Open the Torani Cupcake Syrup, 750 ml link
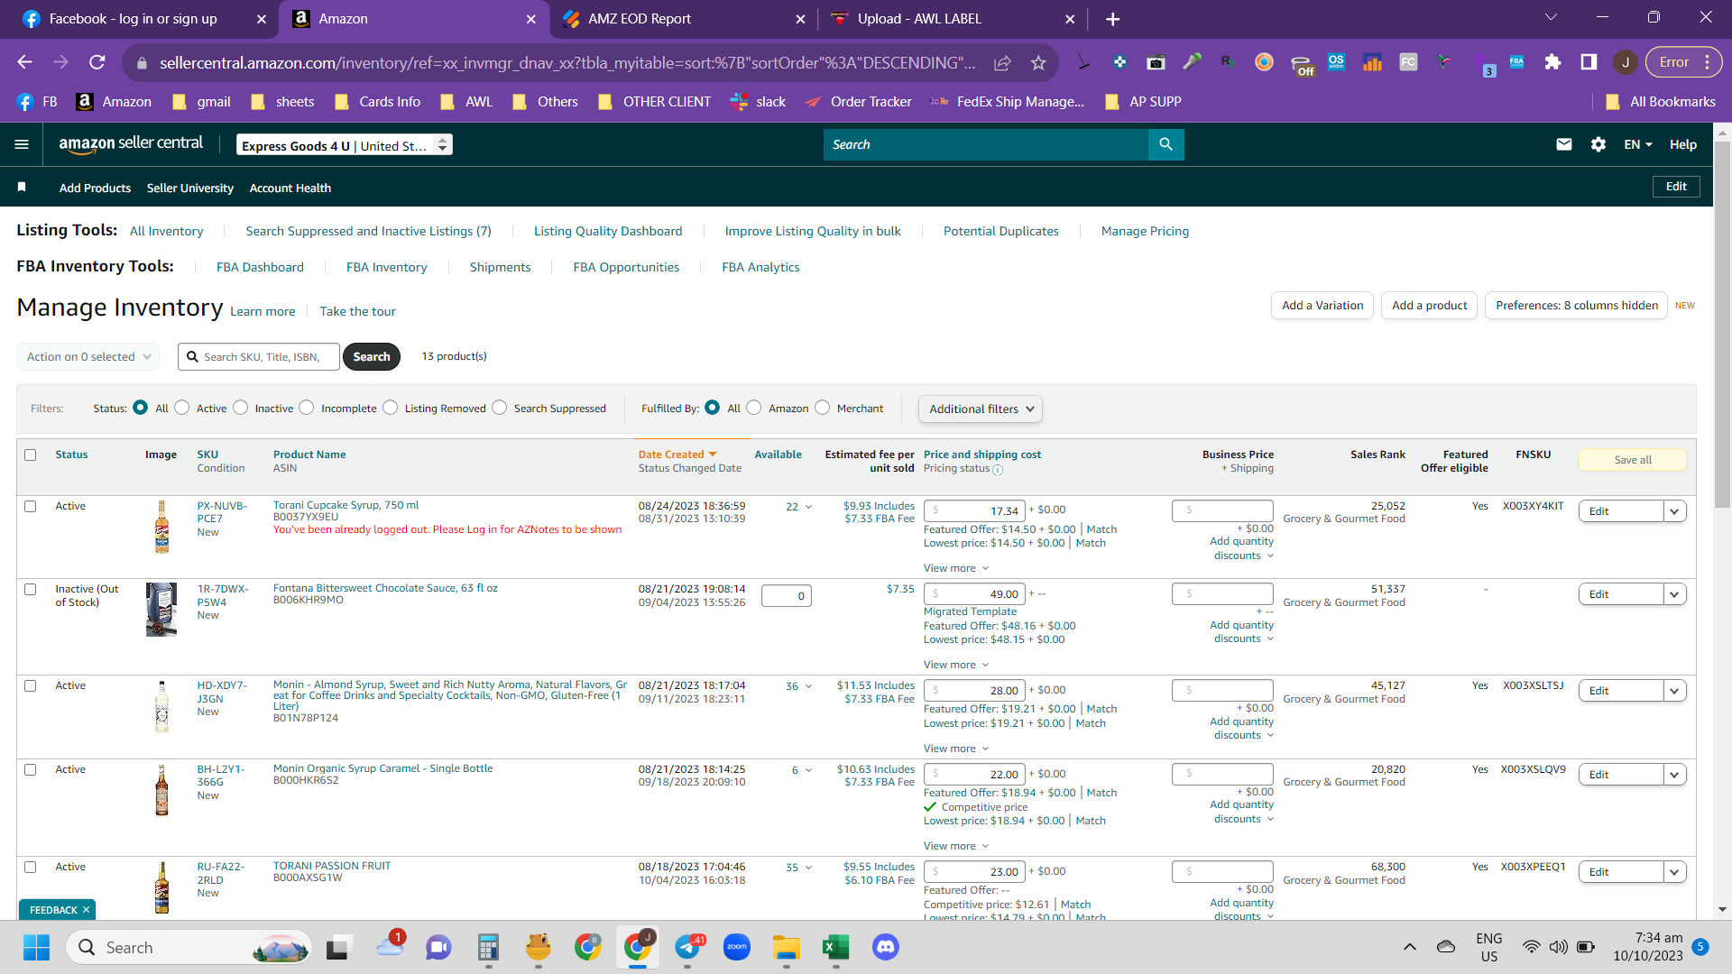 [346, 506]
